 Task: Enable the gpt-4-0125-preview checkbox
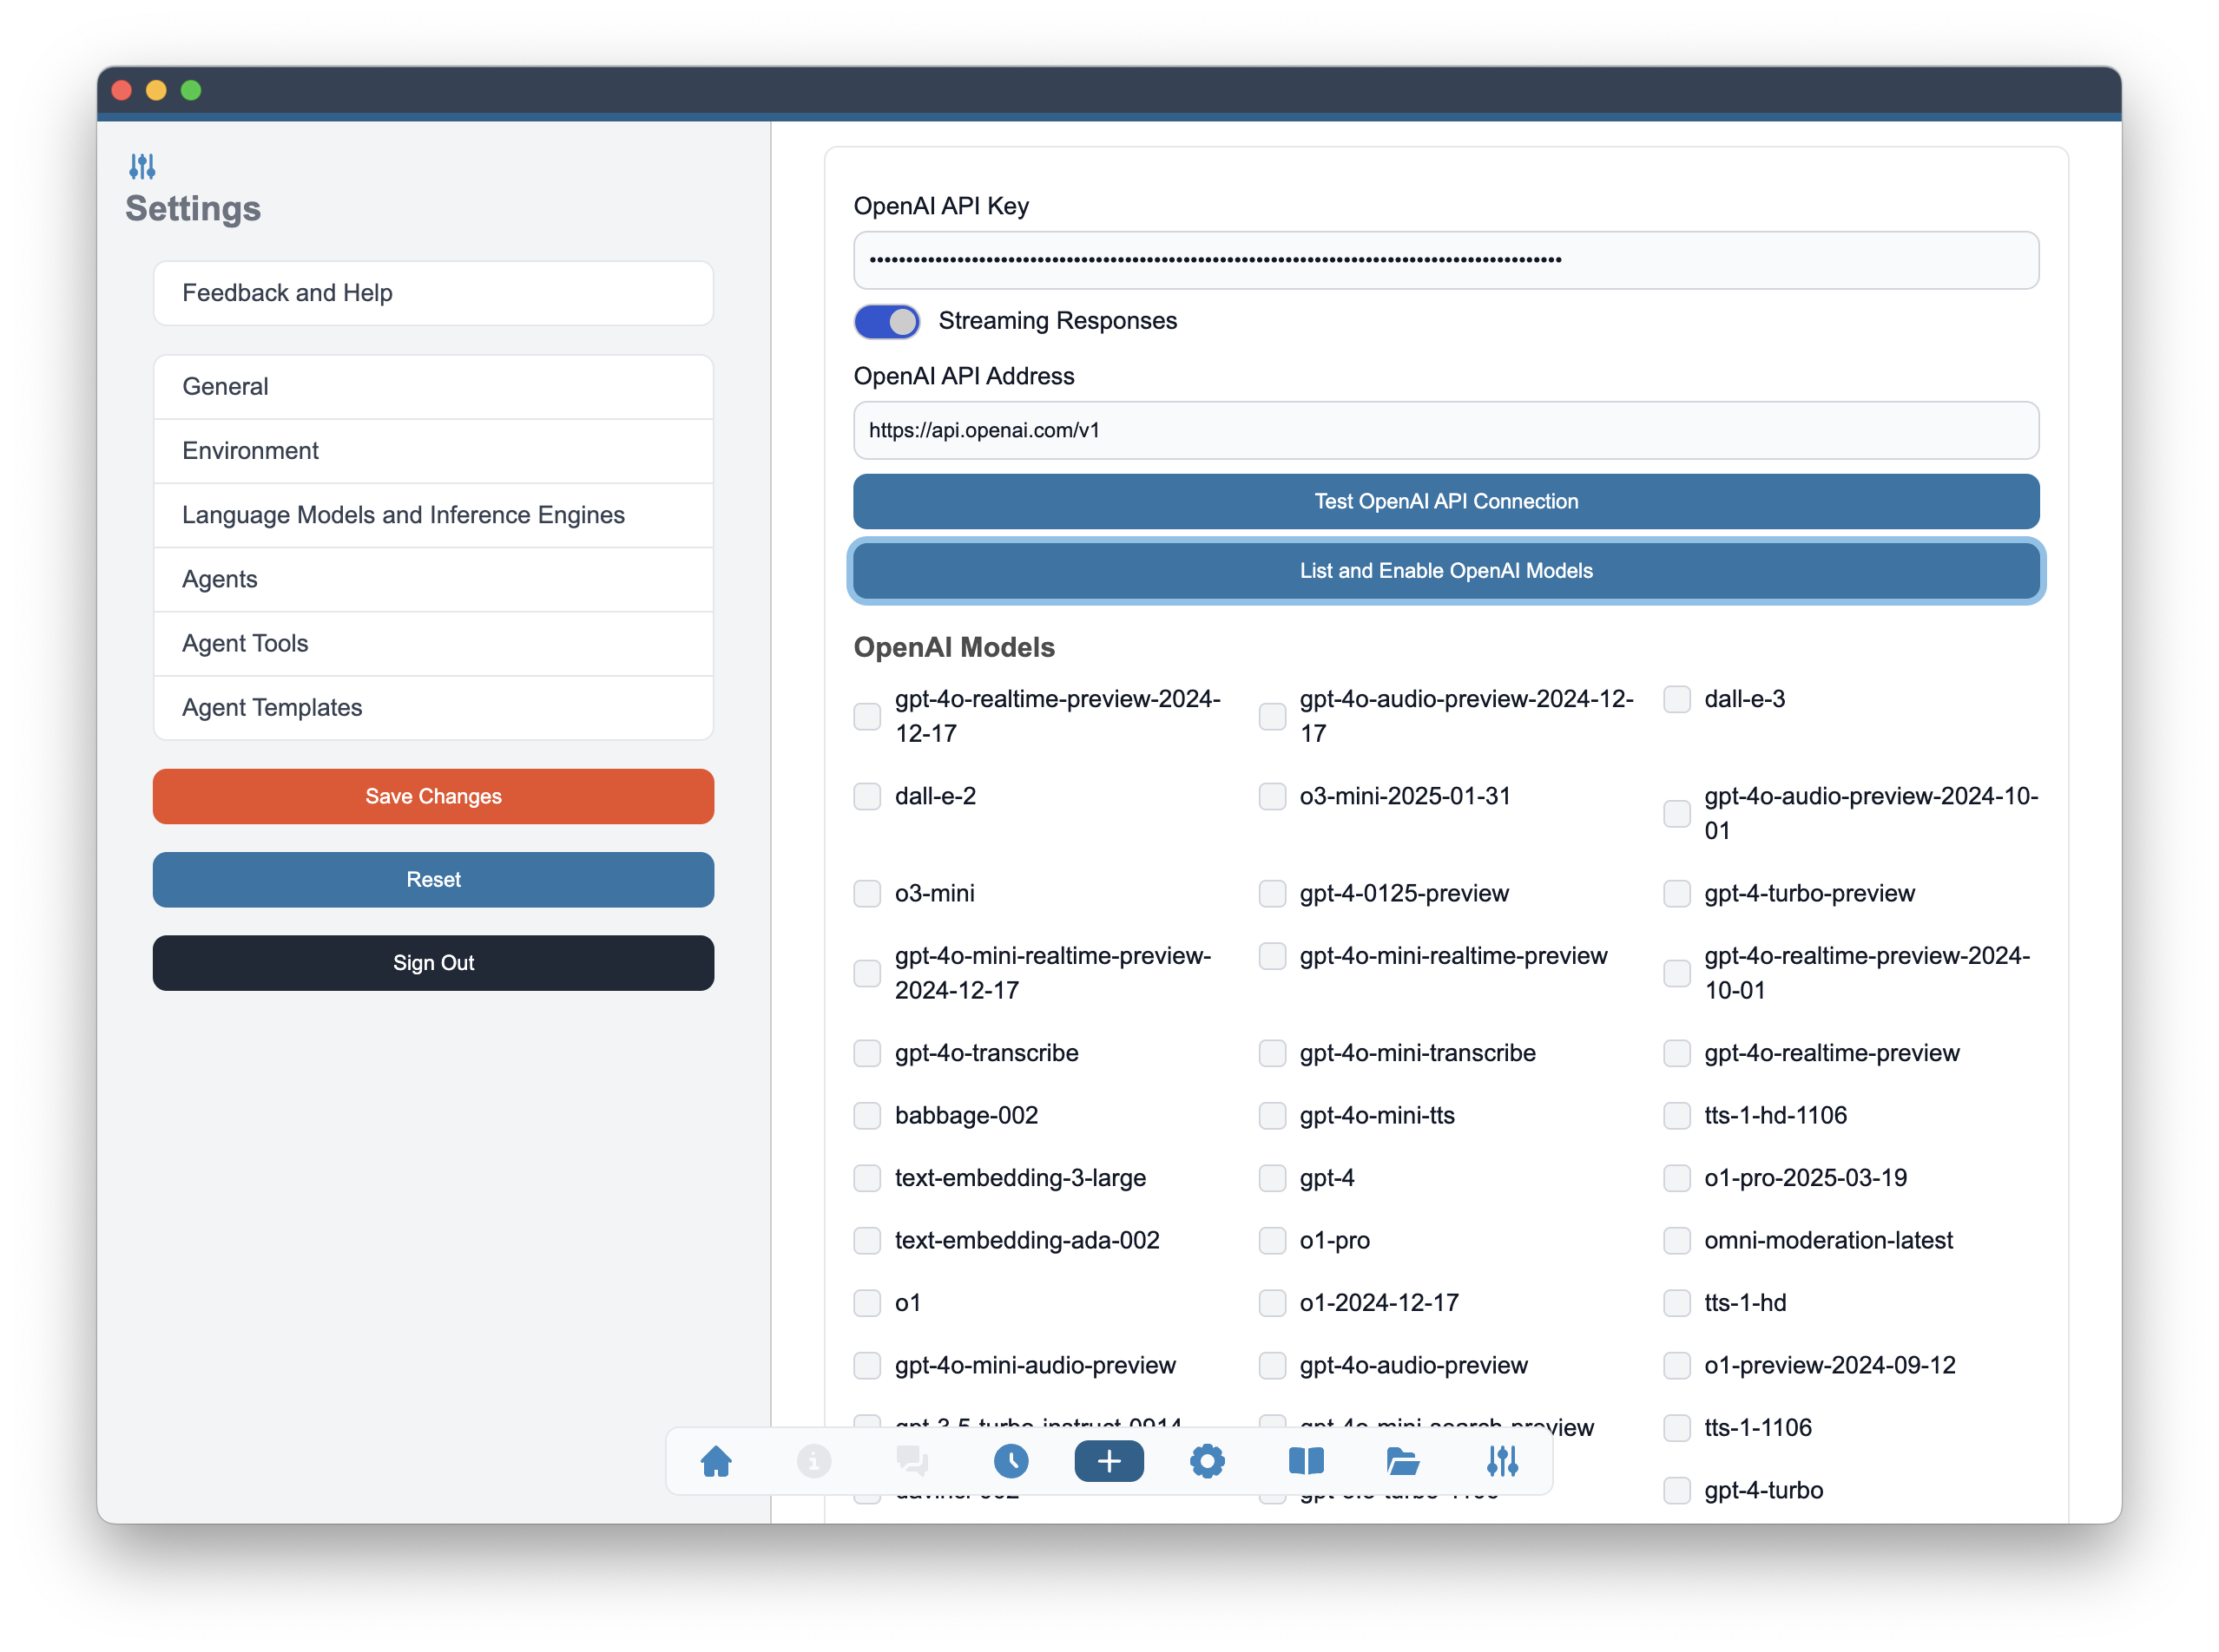(1272, 893)
